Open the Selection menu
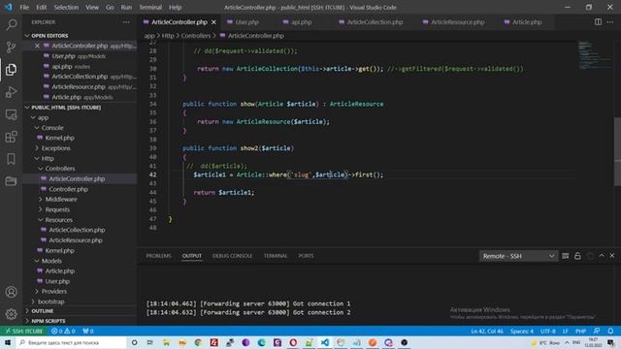621x349 pixels. point(66,7)
